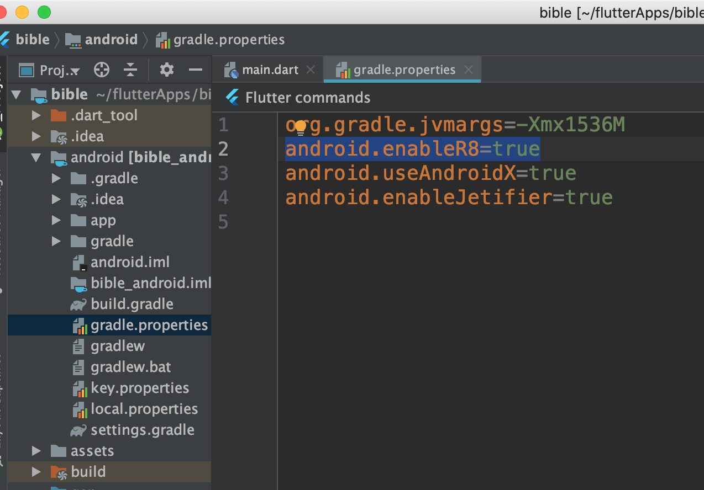Screen dimensions: 704x490
Task: Open the Proj. view selector dropdown
Action: (x=50, y=71)
